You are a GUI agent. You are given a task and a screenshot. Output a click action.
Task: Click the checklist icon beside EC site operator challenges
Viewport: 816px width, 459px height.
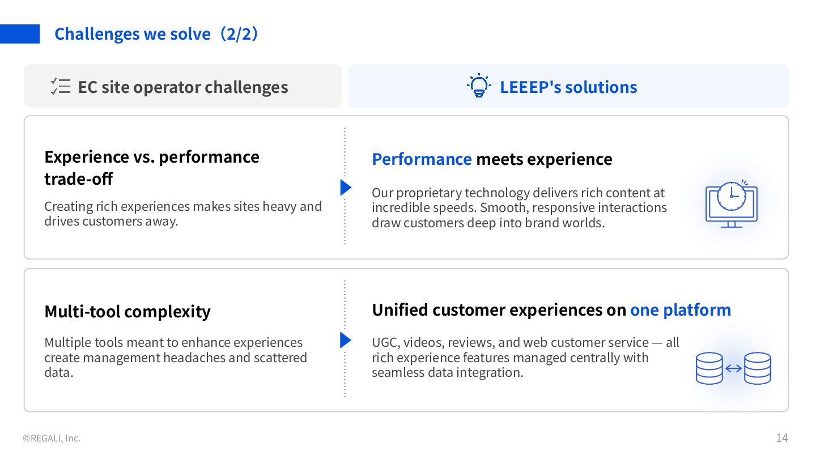click(x=60, y=86)
